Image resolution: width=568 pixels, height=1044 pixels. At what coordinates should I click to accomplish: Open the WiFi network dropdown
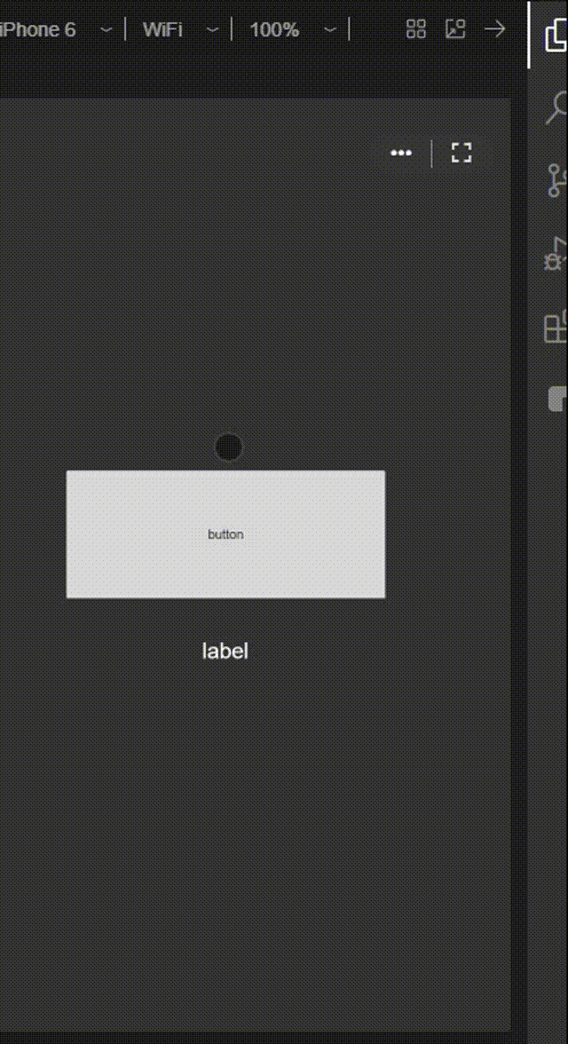click(x=180, y=30)
